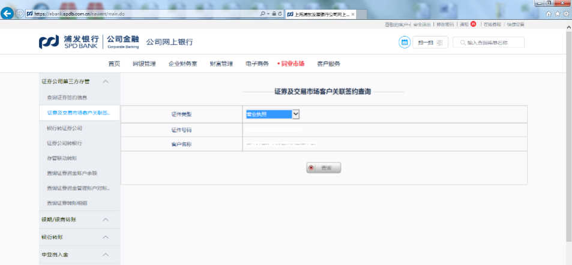Go to the 首页 navigation item
This screenshot has height=265, width=572.
114,64
